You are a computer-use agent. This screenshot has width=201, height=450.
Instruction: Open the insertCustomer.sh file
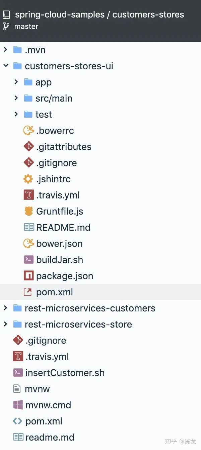click(65, 373)
